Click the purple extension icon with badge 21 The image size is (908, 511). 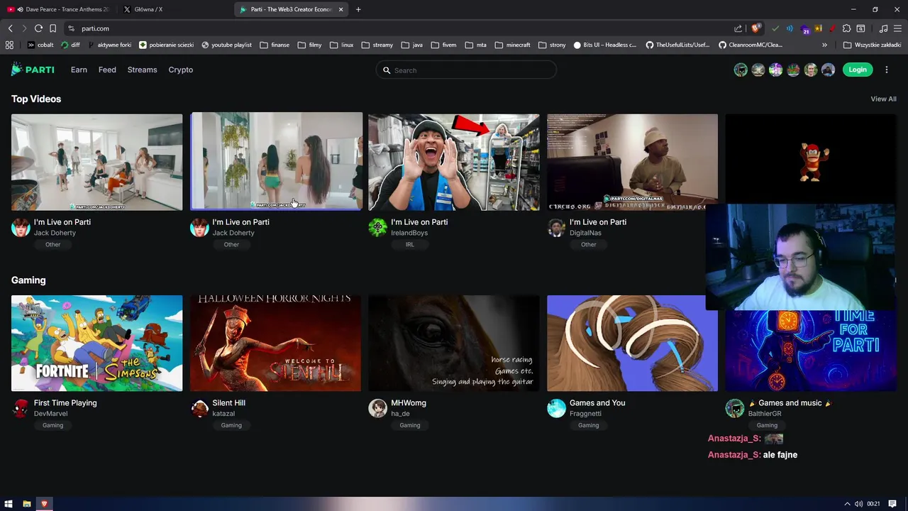point(805,29)
